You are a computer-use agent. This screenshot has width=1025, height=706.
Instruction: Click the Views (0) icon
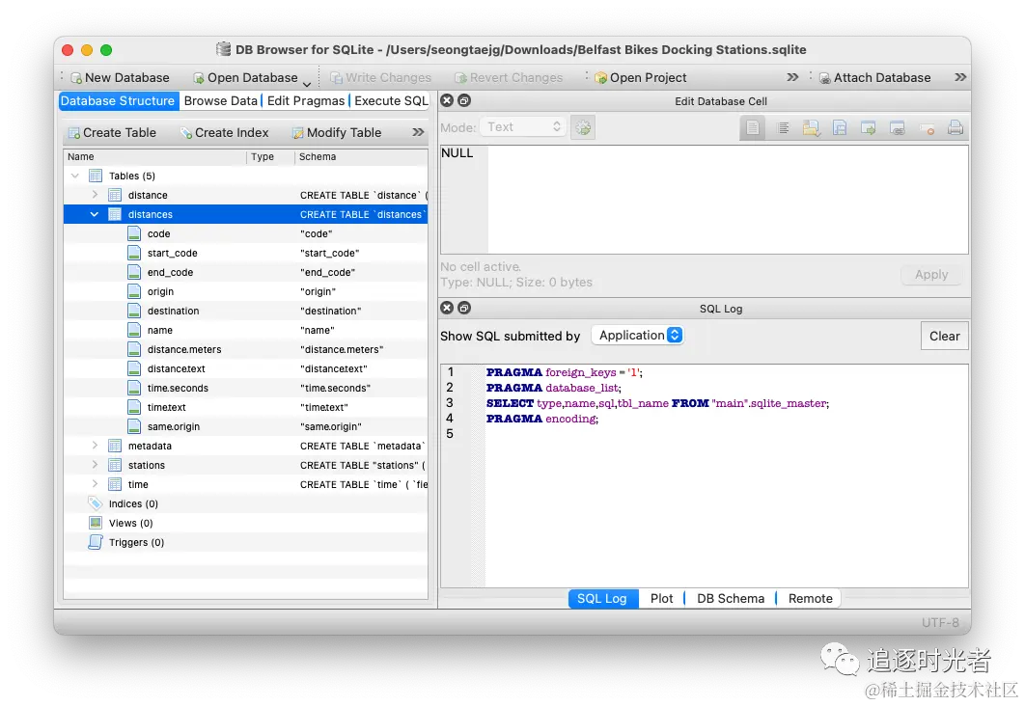pyautogui.click(x=96, y=523)
